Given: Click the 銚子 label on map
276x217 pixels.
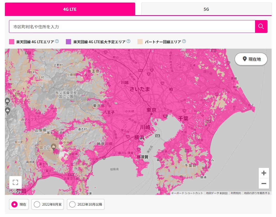Looking at the screenshot, I should pyautogui.click(x=251, y=105).
